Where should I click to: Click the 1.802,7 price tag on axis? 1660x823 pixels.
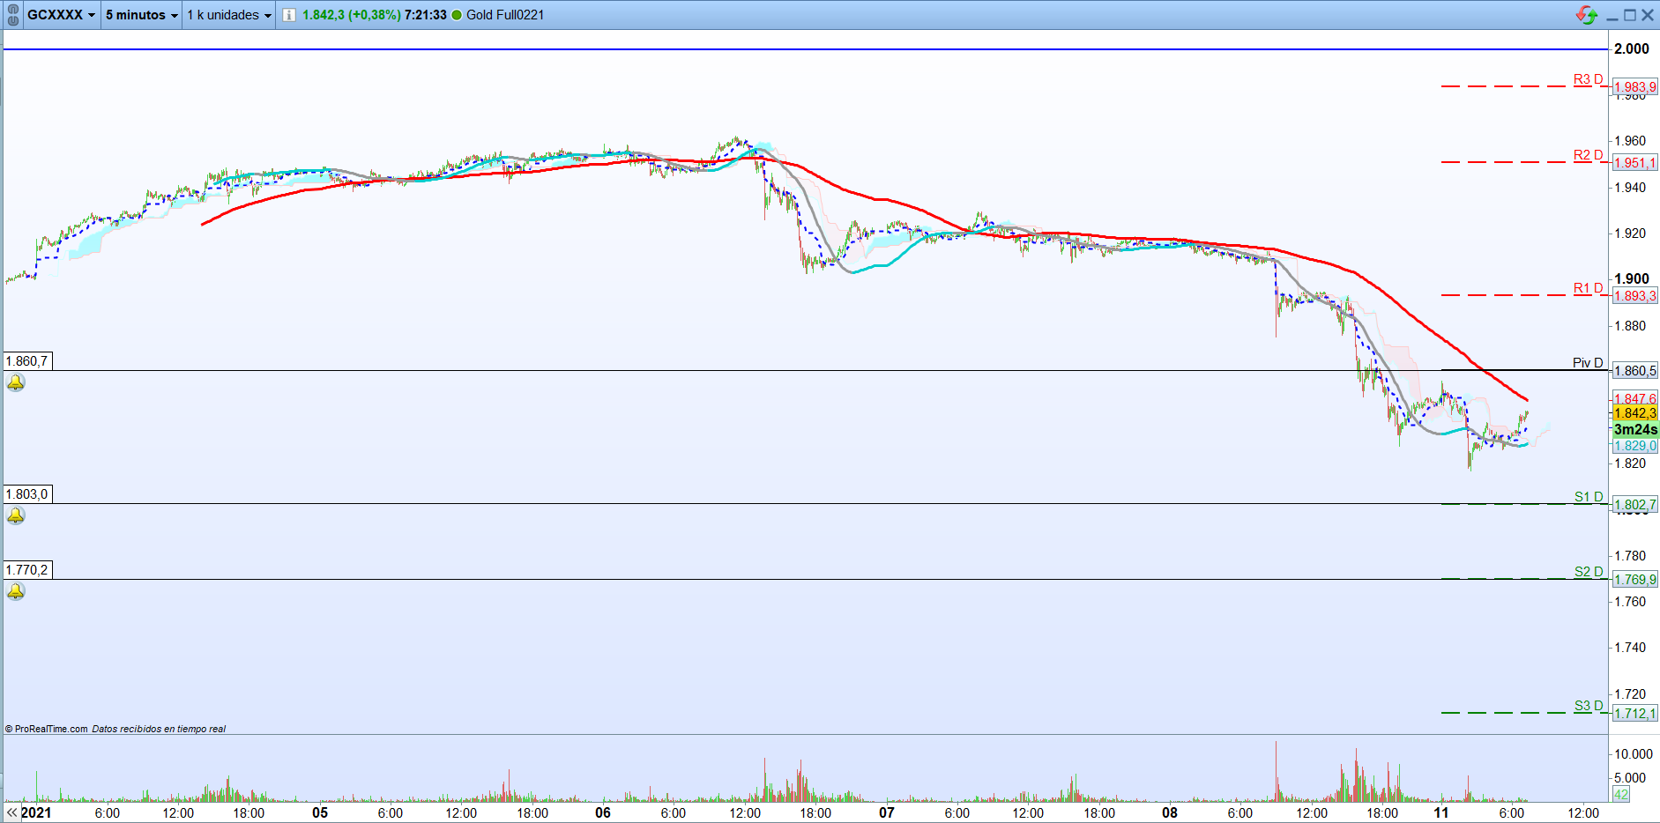(1635, 505)
